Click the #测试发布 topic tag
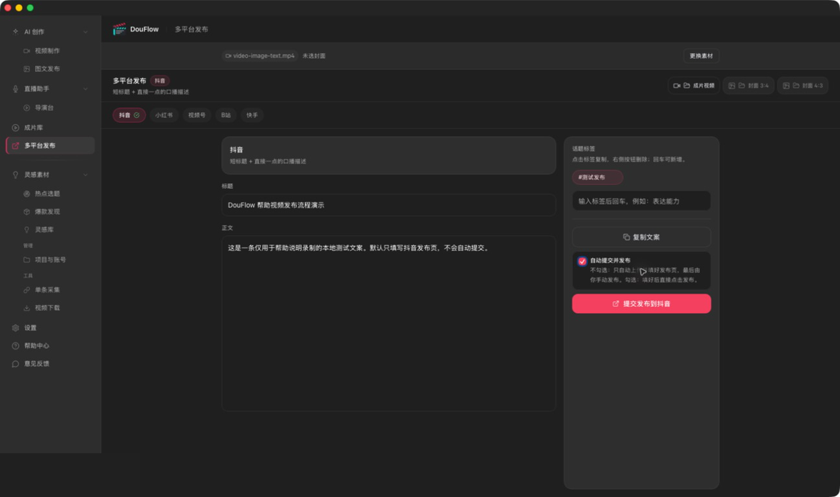Image resolution: width=840 pixels, height=497 pixels. coord(597,177)
